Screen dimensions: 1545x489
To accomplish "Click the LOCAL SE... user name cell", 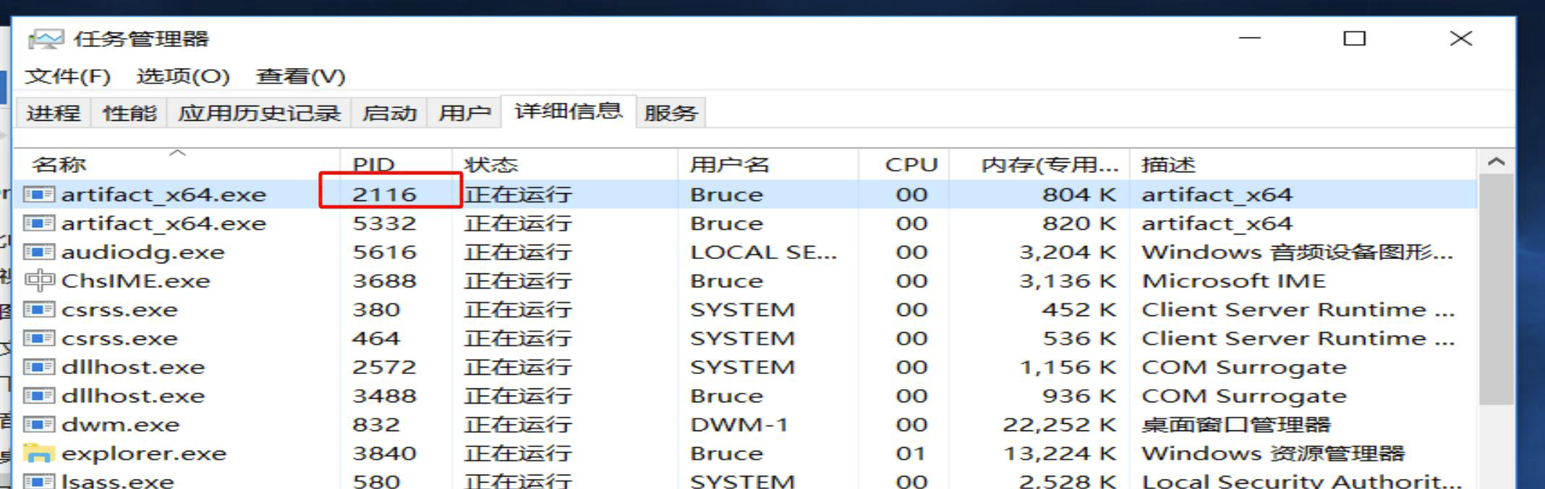I will tap(763, 252).
